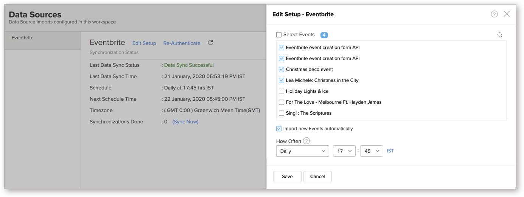Click the Edit Setup link
This screenshot has width=524, height=197.
pyautogui.click(x=144, y=43)
